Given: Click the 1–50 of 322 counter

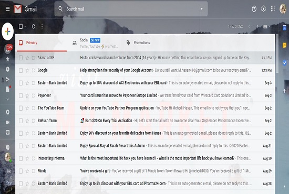Looking at the screenshot, I should point(235,27).
